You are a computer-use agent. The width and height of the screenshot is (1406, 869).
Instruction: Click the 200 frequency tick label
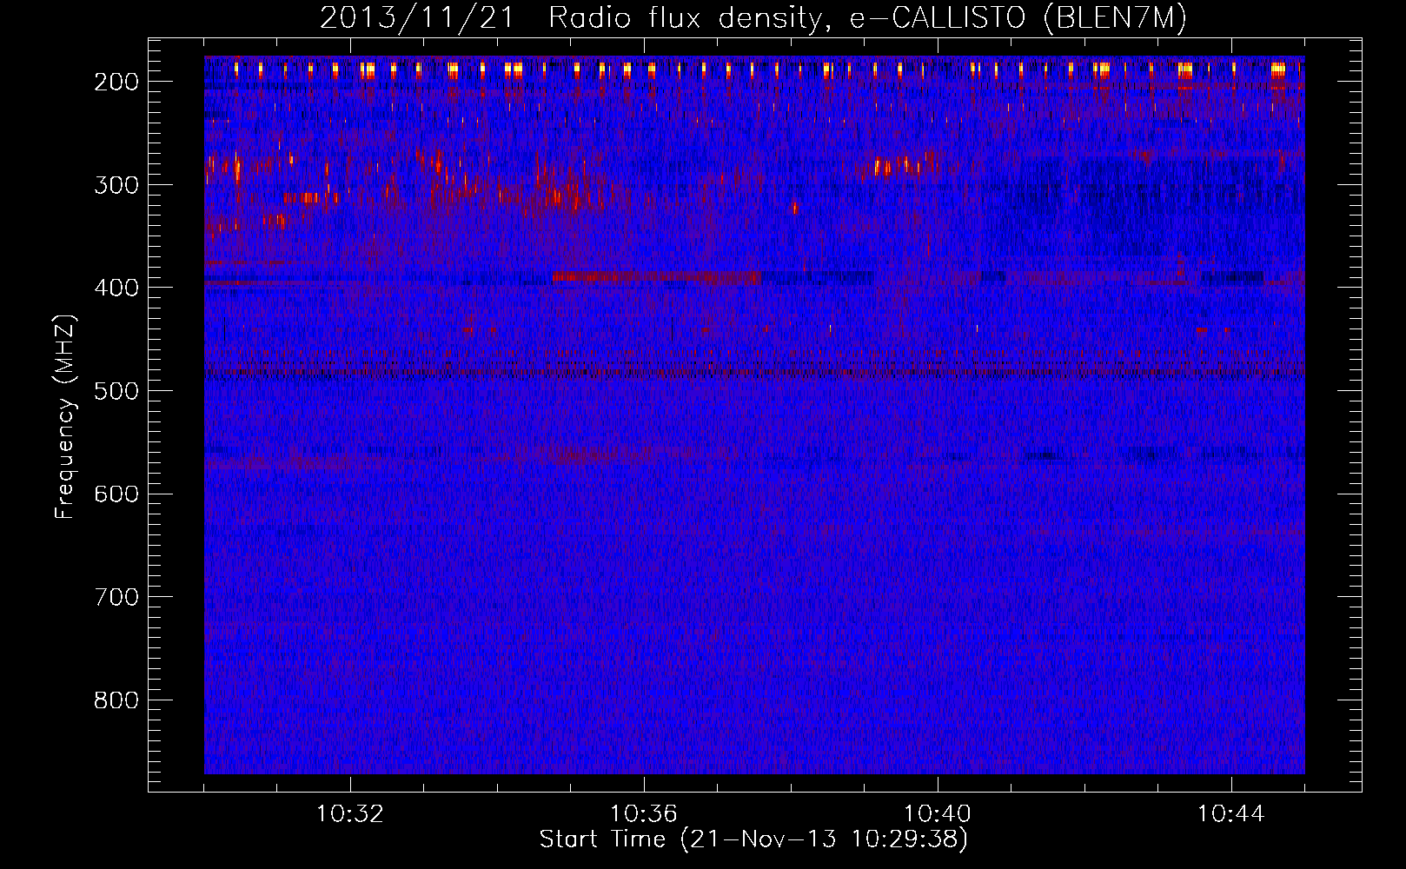click(x=116, y=82)
